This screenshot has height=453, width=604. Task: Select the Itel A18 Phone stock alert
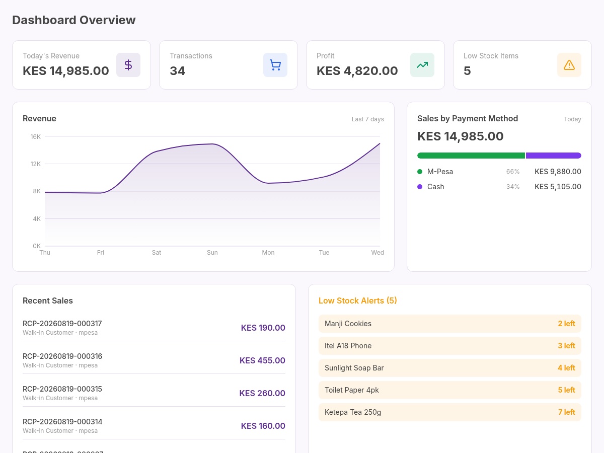pyautogui.click(x=450, y=346)
